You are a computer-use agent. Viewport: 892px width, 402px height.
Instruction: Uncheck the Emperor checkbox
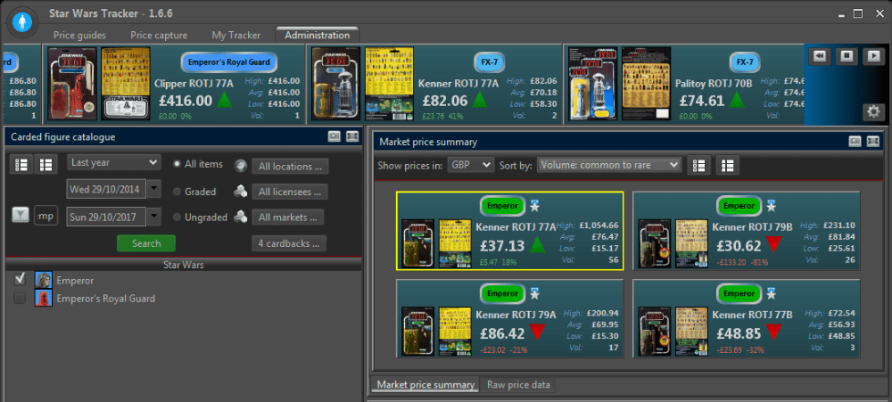[20, 279]
